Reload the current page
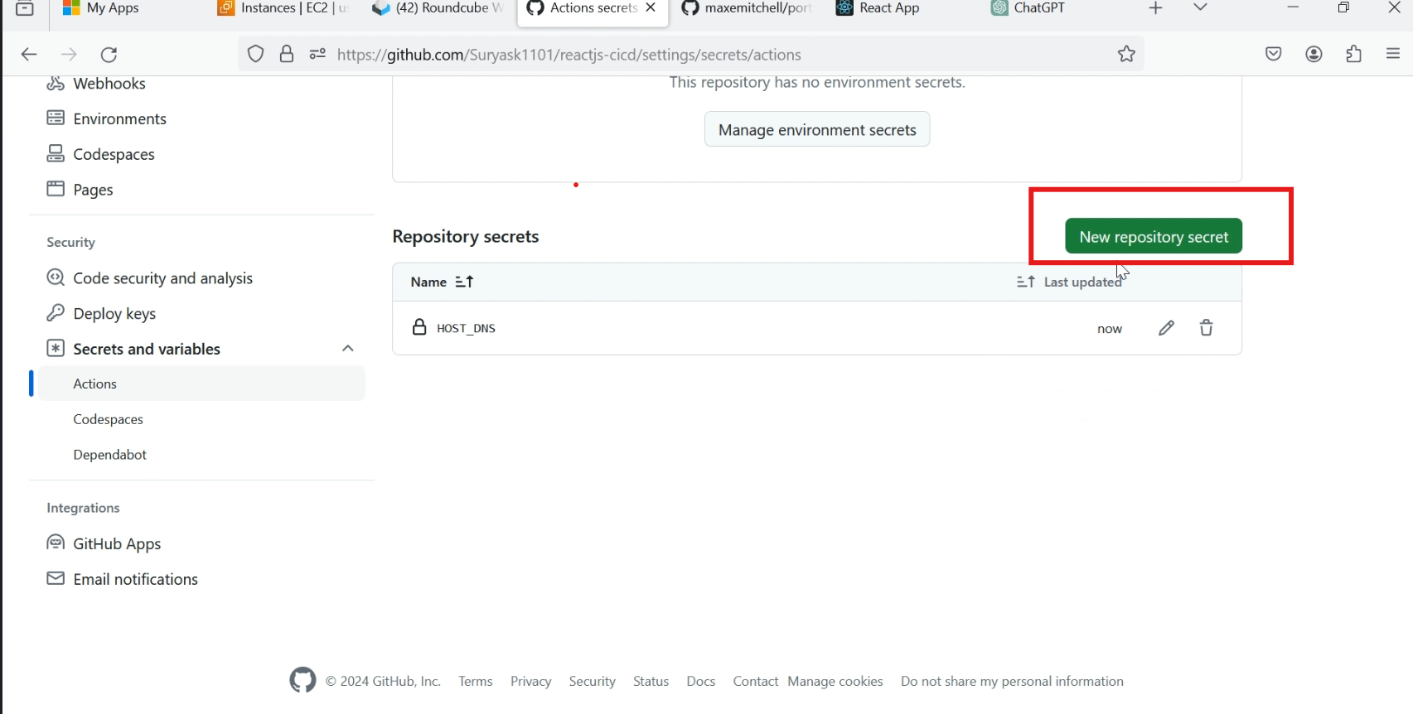Image resolution: width=1413 pixels, height=714 pixels. tap(109, 55)
